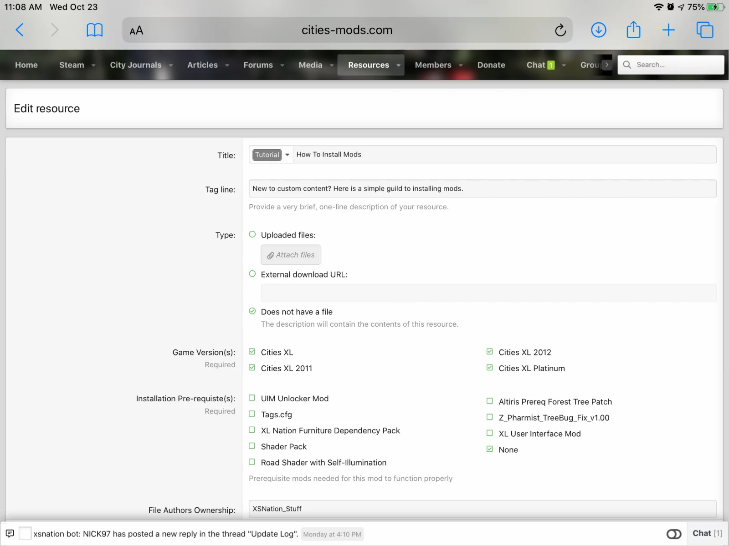The height and width of the screenshot is (546, 729).
Task: Toggle the chat bar switch icon
Action: (674, 534)
